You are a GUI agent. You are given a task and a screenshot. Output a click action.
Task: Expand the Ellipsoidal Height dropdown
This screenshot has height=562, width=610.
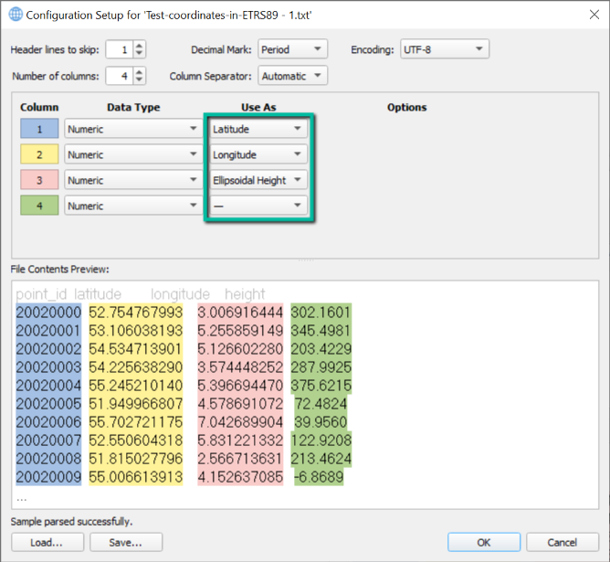pos(258,181)
